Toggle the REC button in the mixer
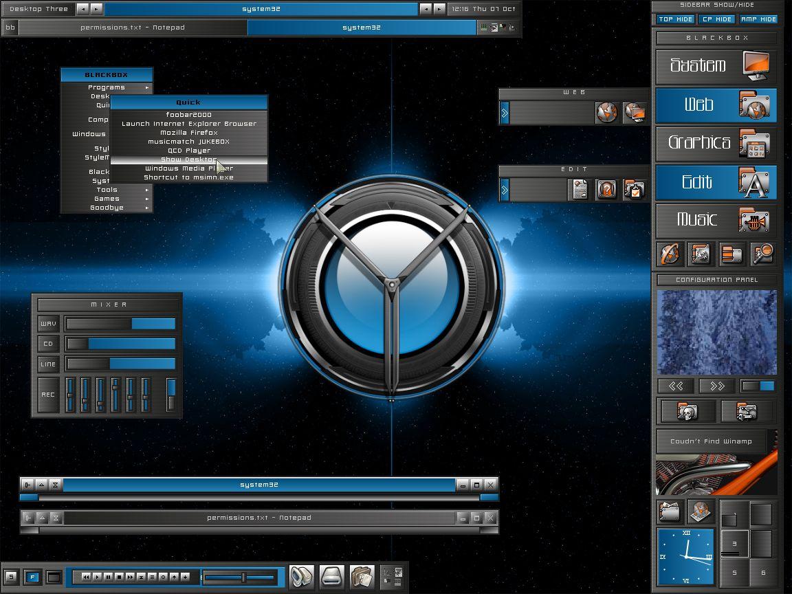 (x=48, y=395)
